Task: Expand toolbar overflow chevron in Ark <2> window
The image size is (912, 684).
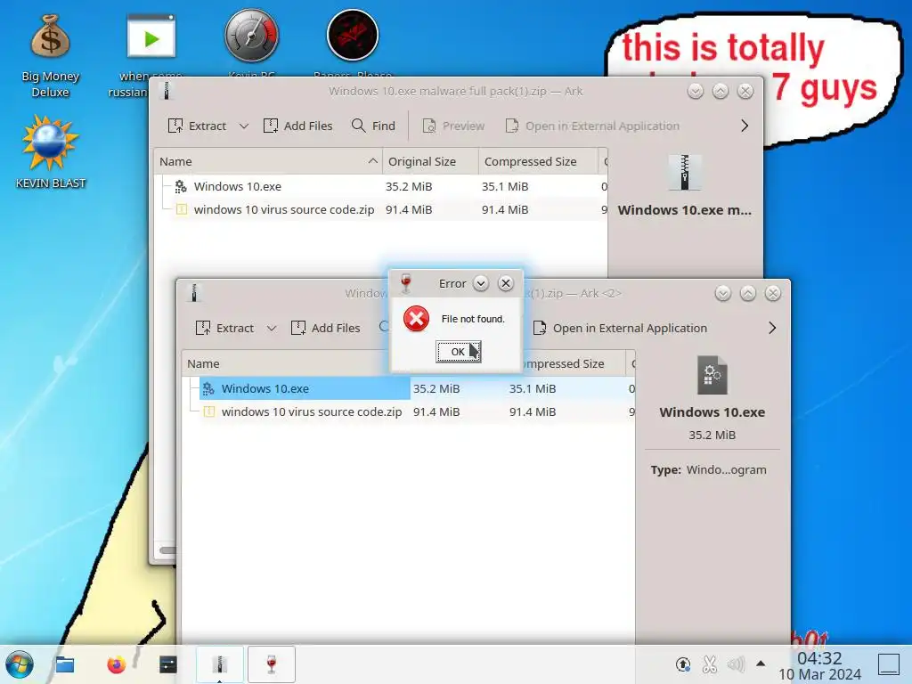Action: (772, 328)
